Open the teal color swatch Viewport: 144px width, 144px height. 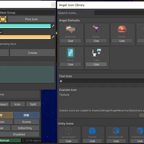[x=25, y=26]
